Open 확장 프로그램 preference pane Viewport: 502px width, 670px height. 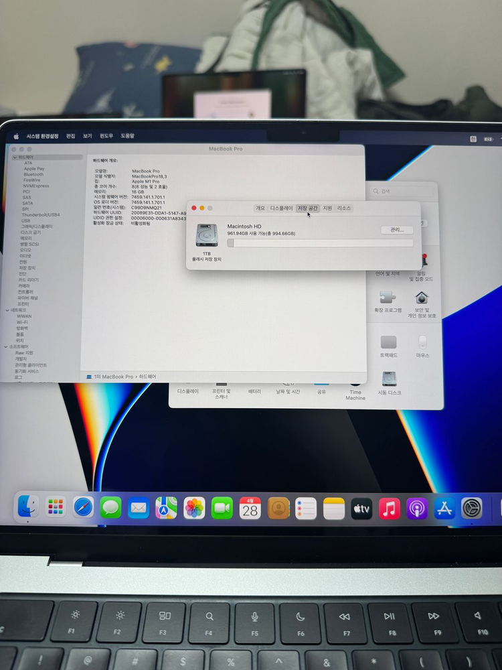coord(388,301)
